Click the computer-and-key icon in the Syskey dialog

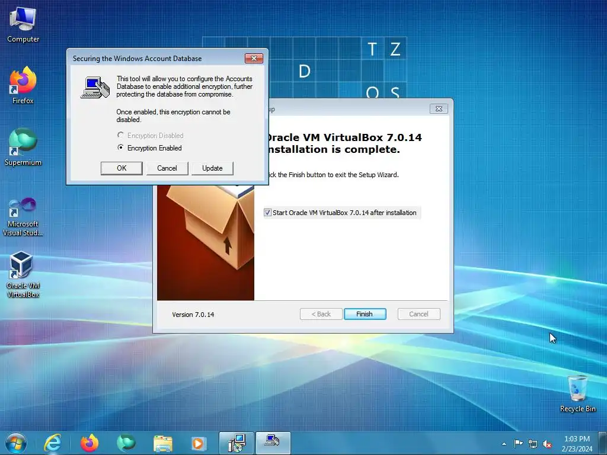95,88
